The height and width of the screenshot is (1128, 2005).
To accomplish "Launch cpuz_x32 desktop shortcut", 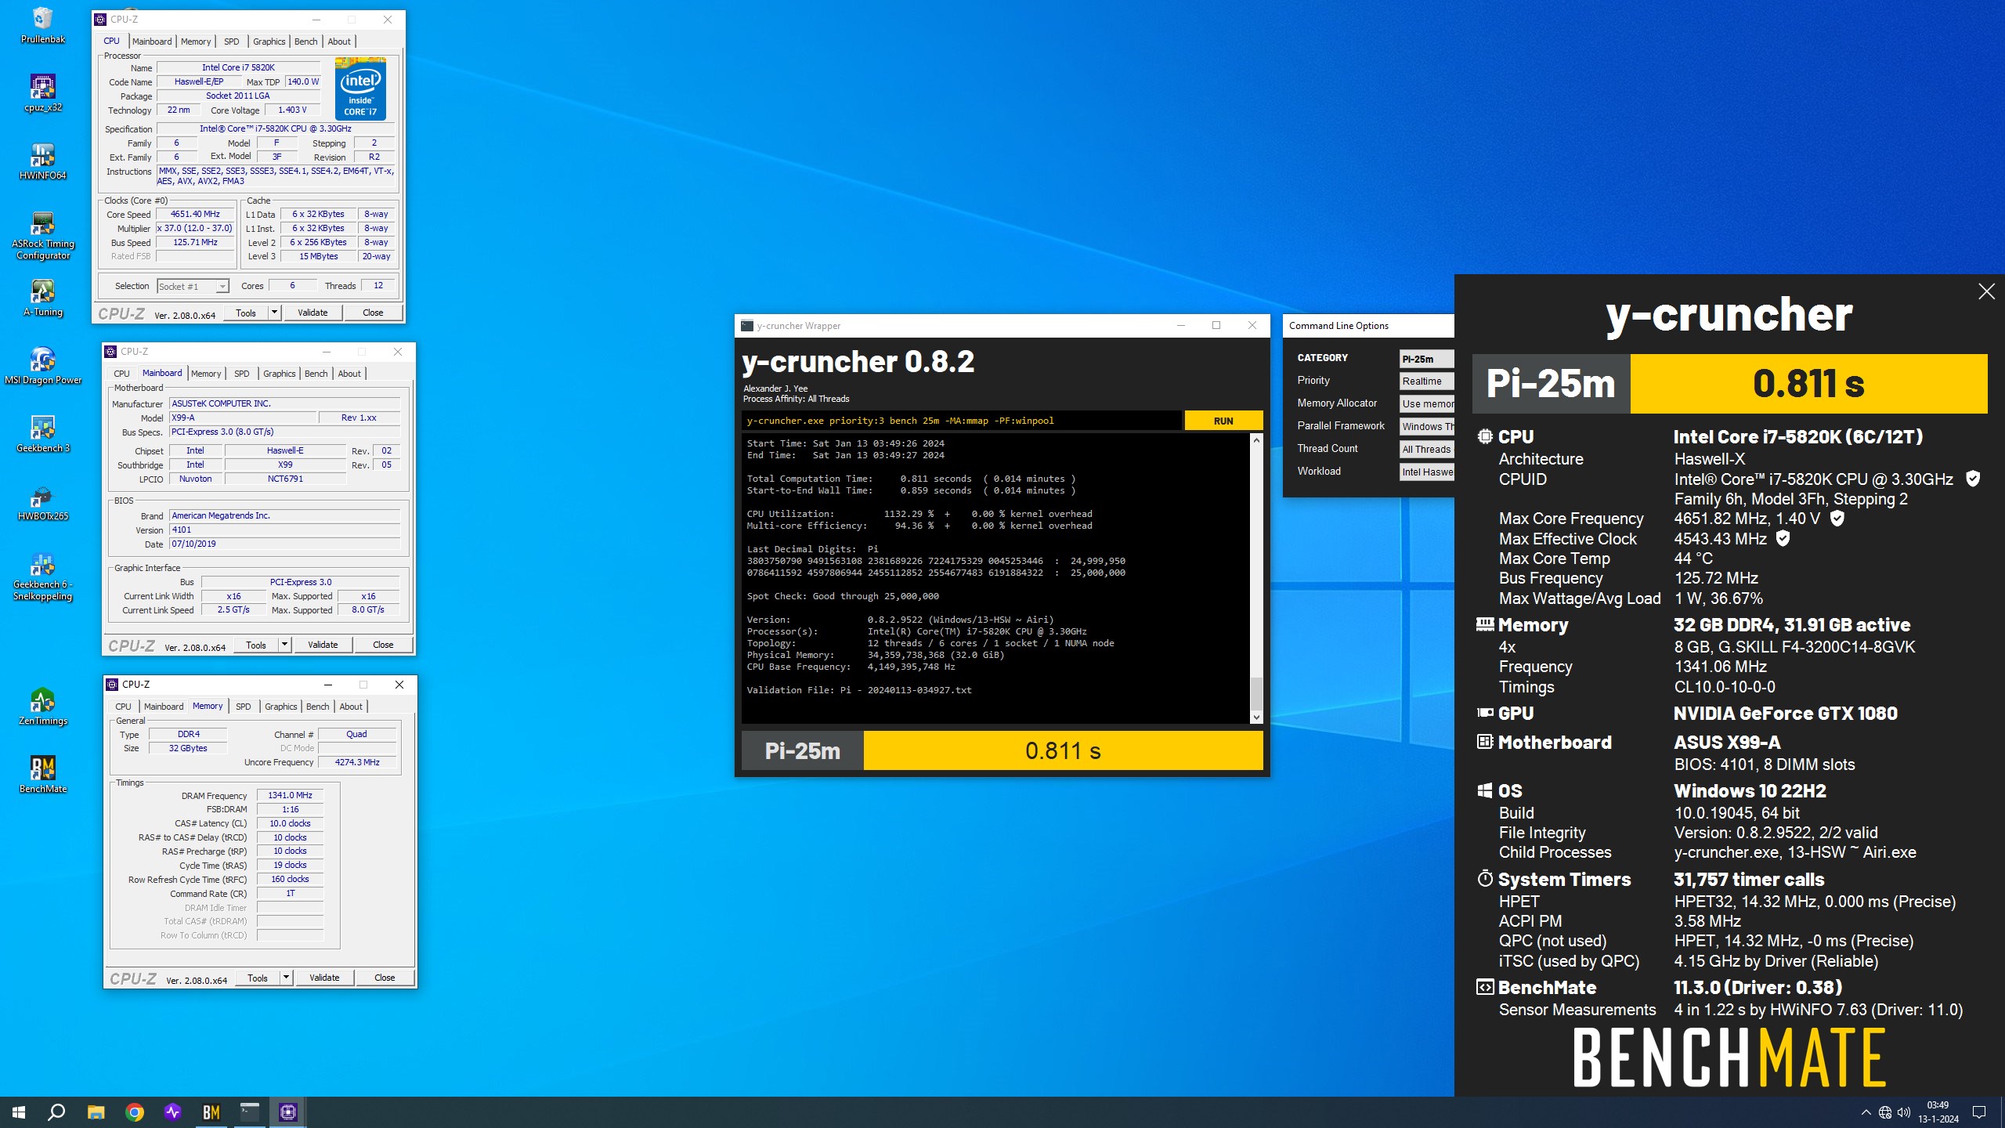I will click(43, 93).
